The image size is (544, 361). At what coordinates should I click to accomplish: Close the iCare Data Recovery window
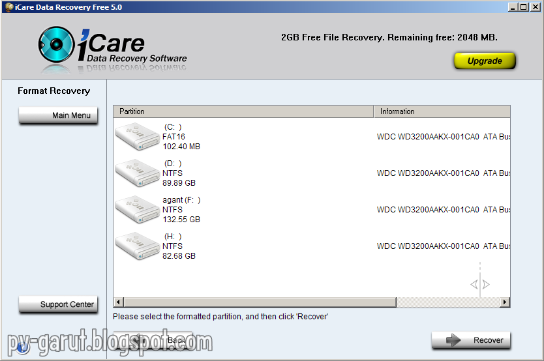click(535, 7)
